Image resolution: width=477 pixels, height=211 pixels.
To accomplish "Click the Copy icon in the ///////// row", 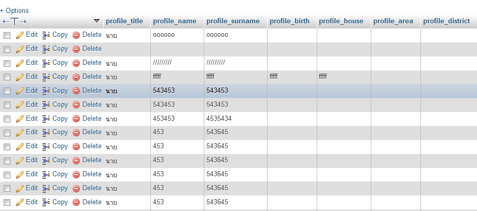I will pos(46,63).
